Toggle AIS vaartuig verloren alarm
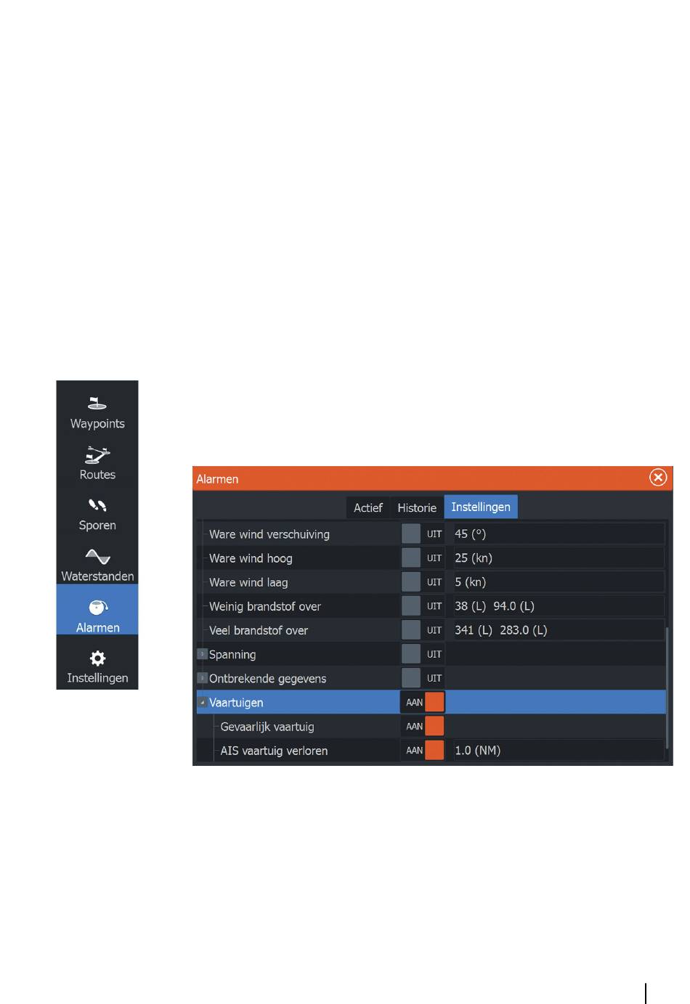Image resolution: width=690 pixels, height=1004 pixels. click(423, 750)
